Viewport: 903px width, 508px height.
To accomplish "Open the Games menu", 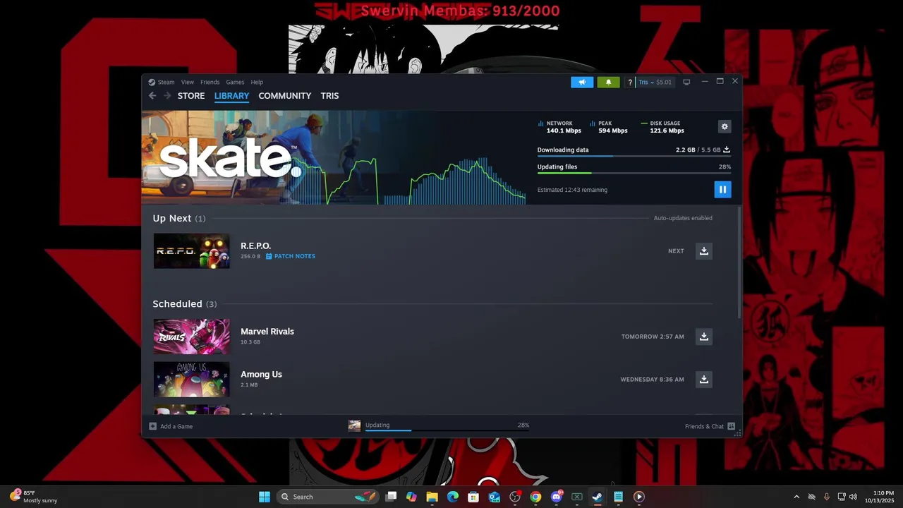I will 235,82.
